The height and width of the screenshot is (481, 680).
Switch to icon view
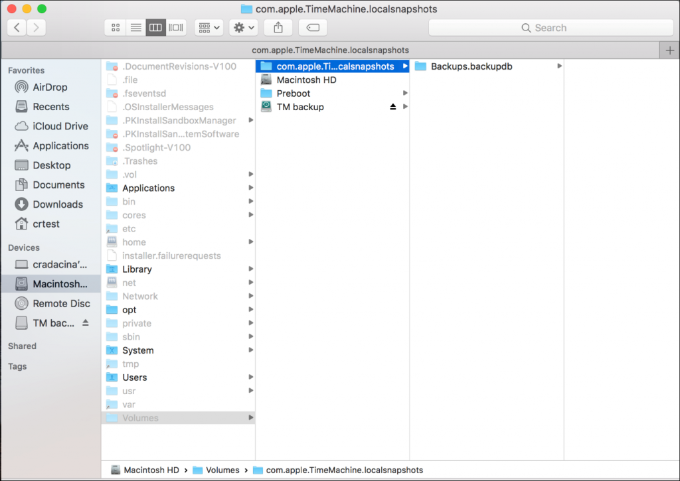(x=116, y=28)
